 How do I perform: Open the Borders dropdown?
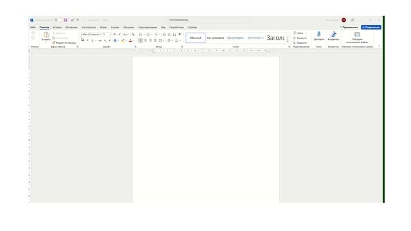pos(178,40)
